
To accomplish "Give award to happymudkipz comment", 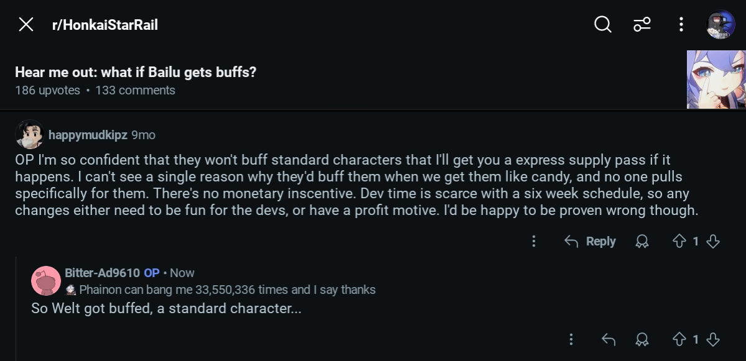I will click(642, 242).
